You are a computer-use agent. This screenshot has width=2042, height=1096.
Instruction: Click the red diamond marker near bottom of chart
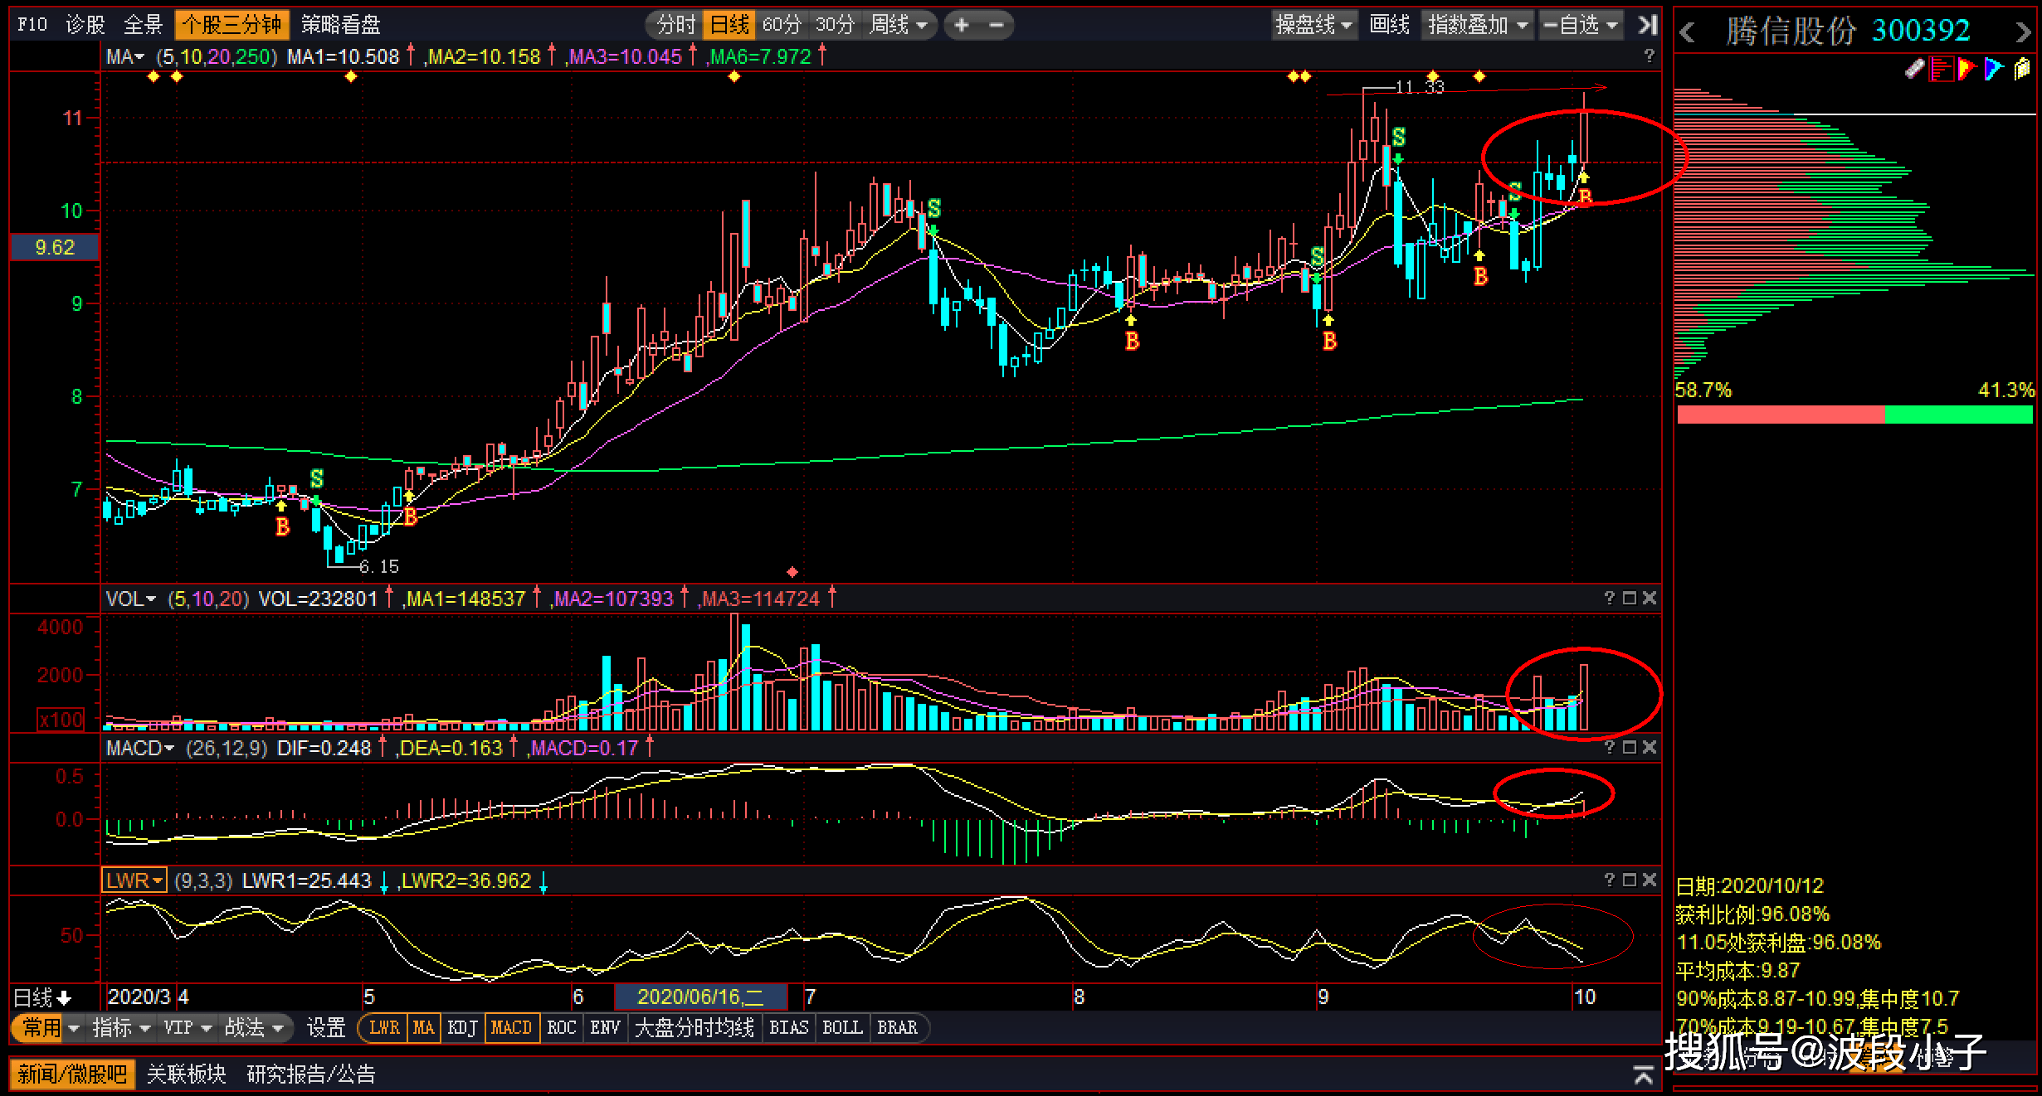pos(792,572)
